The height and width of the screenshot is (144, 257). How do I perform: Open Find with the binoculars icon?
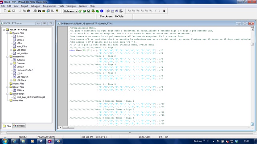point(39,11)
